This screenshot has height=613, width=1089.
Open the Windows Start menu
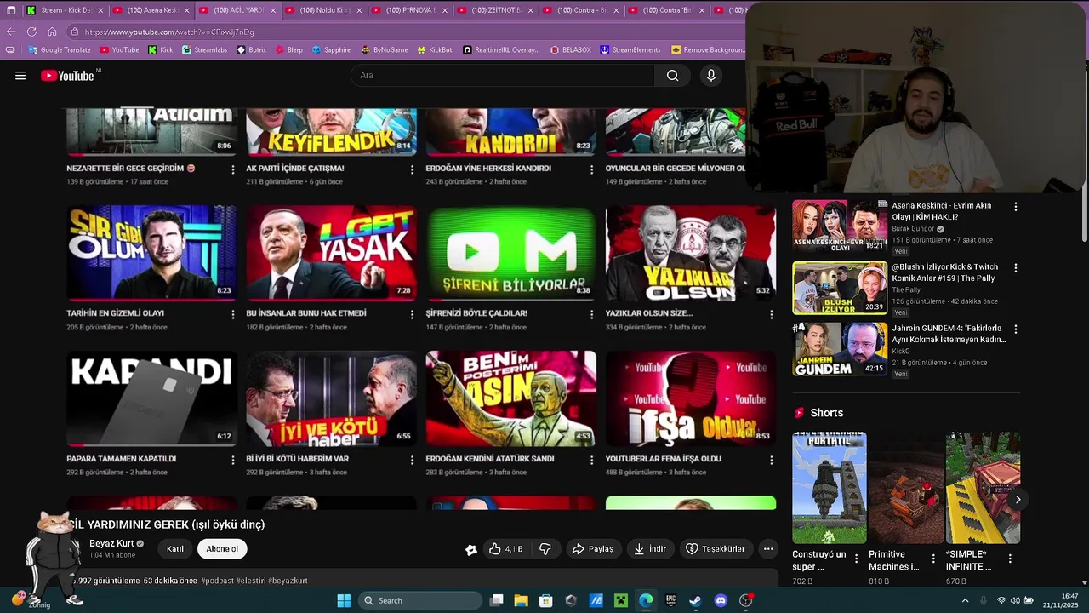point(344,601)
